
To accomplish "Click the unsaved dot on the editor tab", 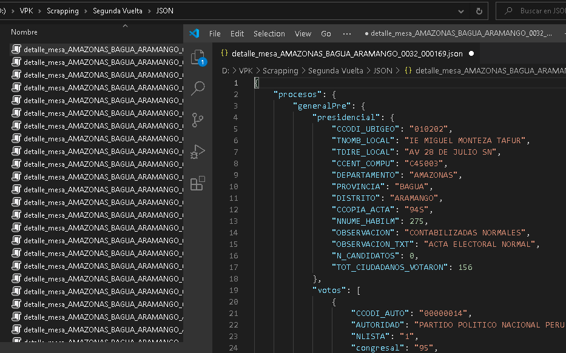I will click(x=471, y=53).
